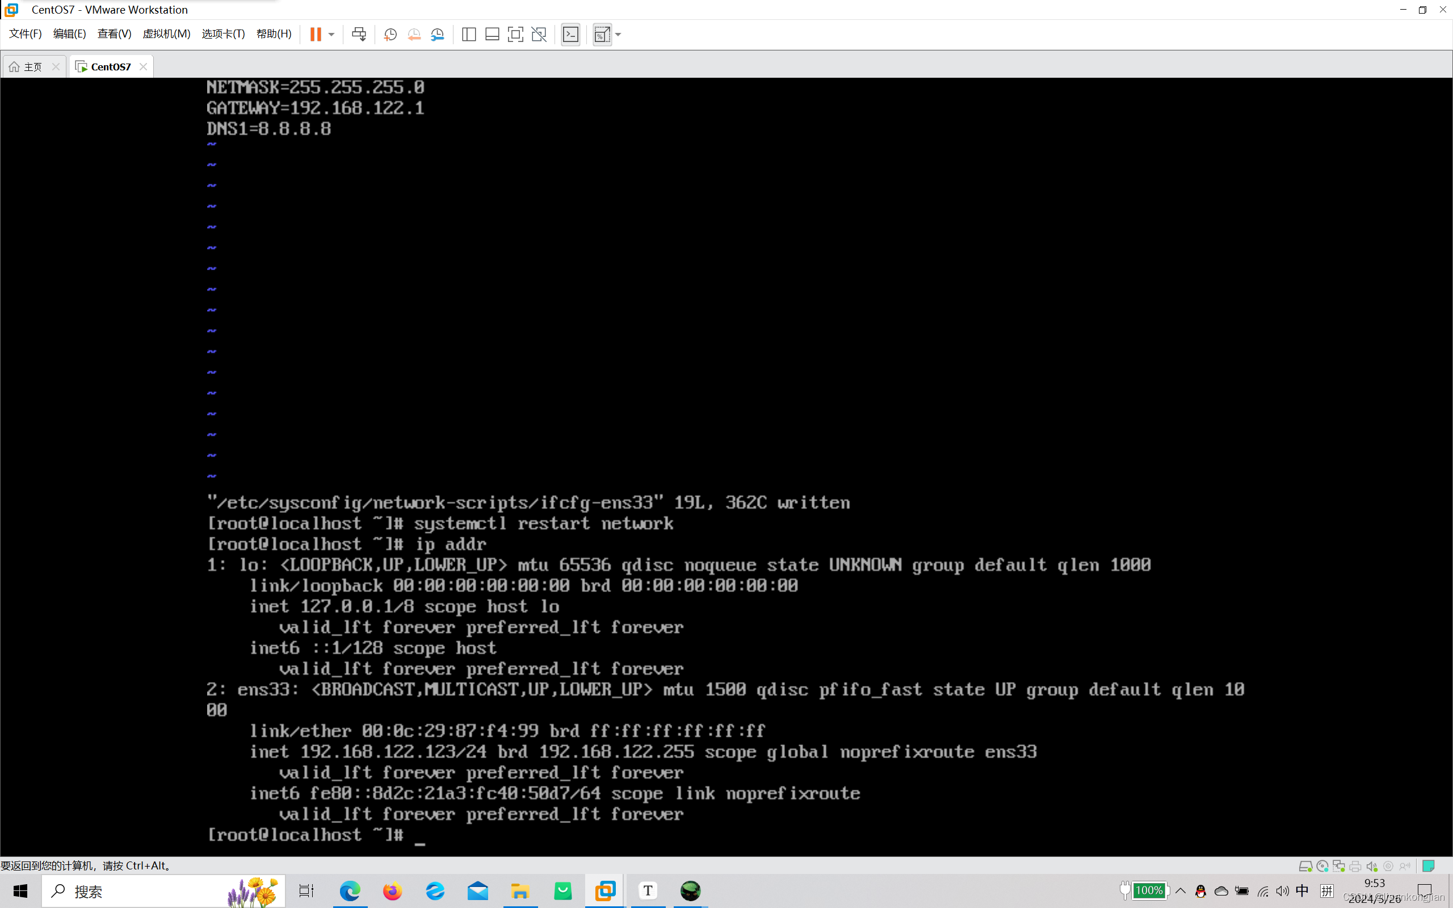This screenshot has height=908, width=1453.
Task: Click the network adapter status icon
Action: click(x=1339, y=866)
